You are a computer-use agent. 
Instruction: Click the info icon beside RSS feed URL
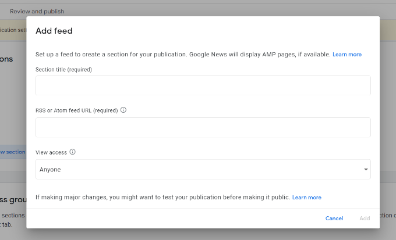(x=123, y=110)
